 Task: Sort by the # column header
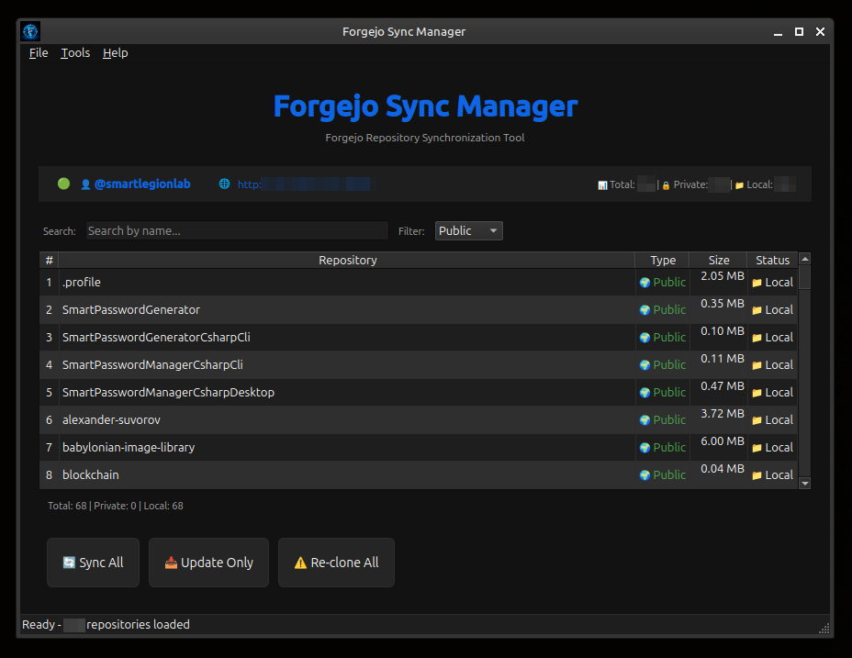(x=49, y=261)
